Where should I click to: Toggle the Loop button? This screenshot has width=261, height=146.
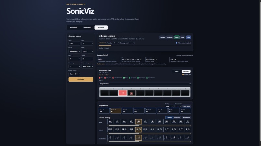[188, 37]
